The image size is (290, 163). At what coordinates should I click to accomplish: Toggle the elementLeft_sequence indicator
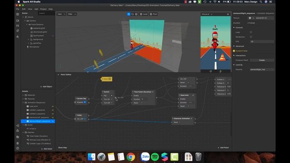click(x=53, y=118)
